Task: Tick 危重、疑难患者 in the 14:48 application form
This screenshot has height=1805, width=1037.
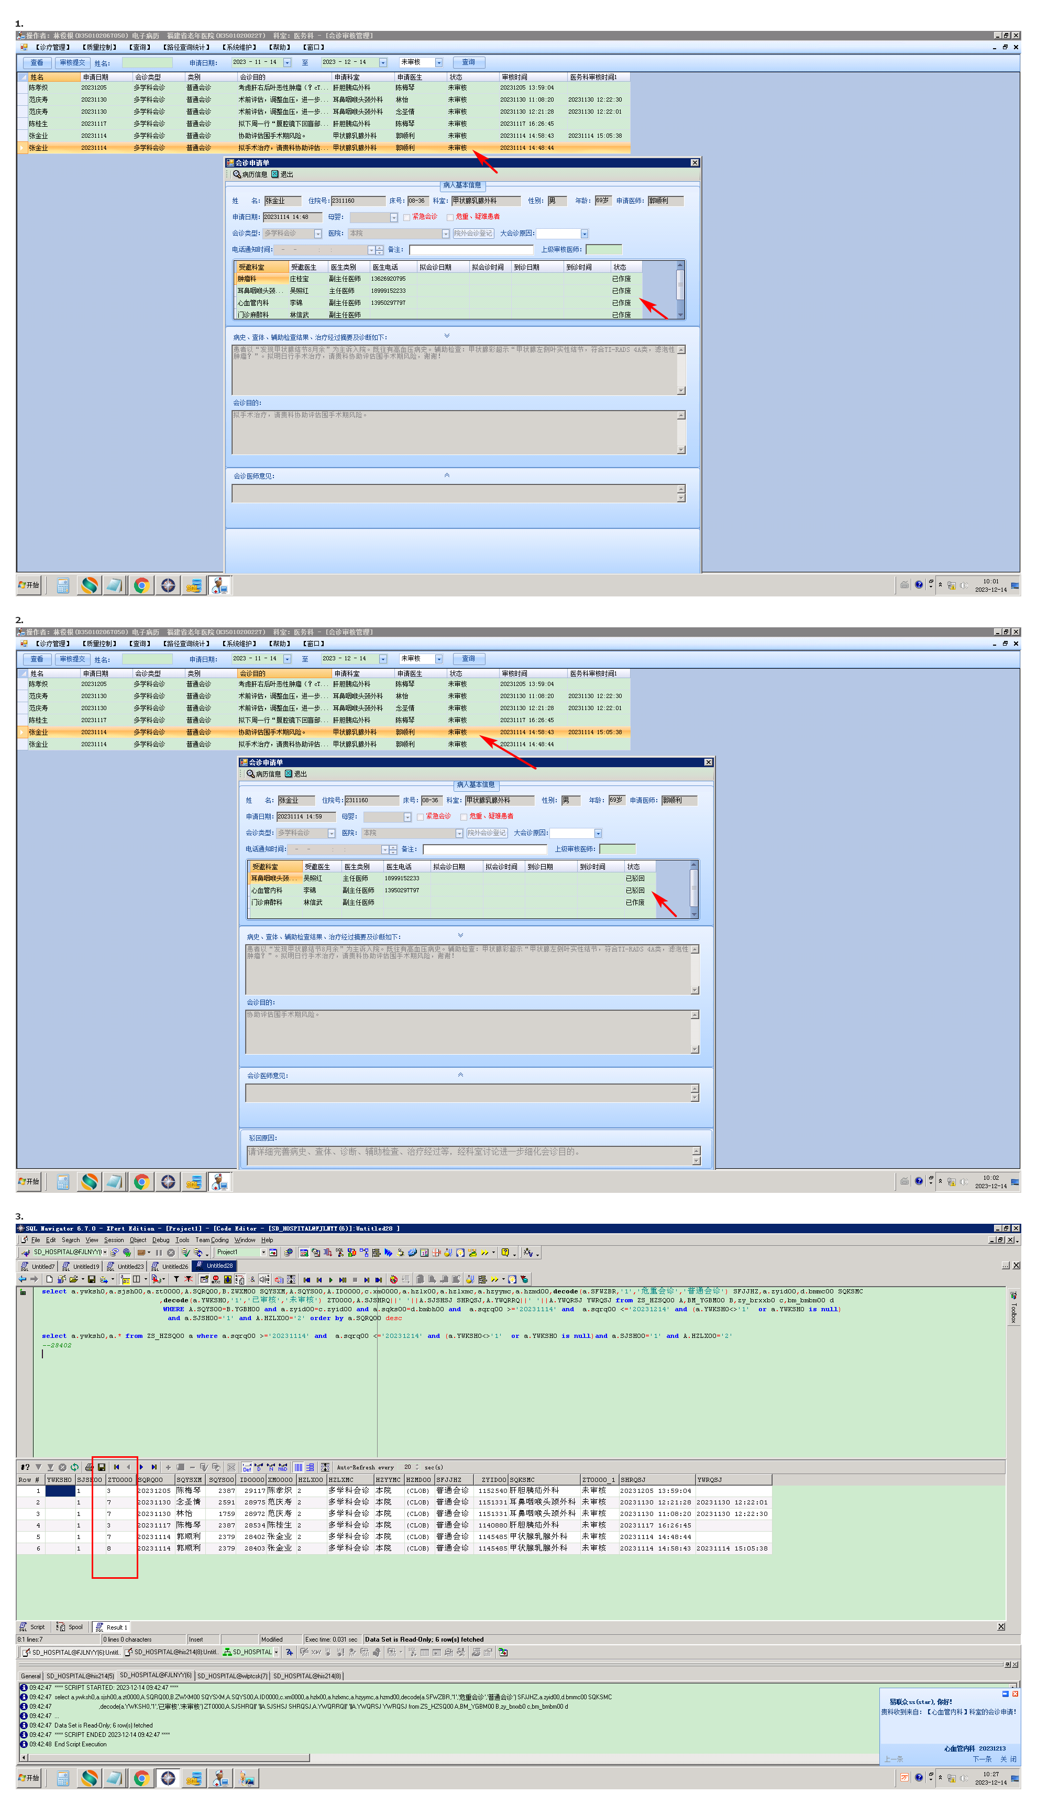Action: (450, 217)
